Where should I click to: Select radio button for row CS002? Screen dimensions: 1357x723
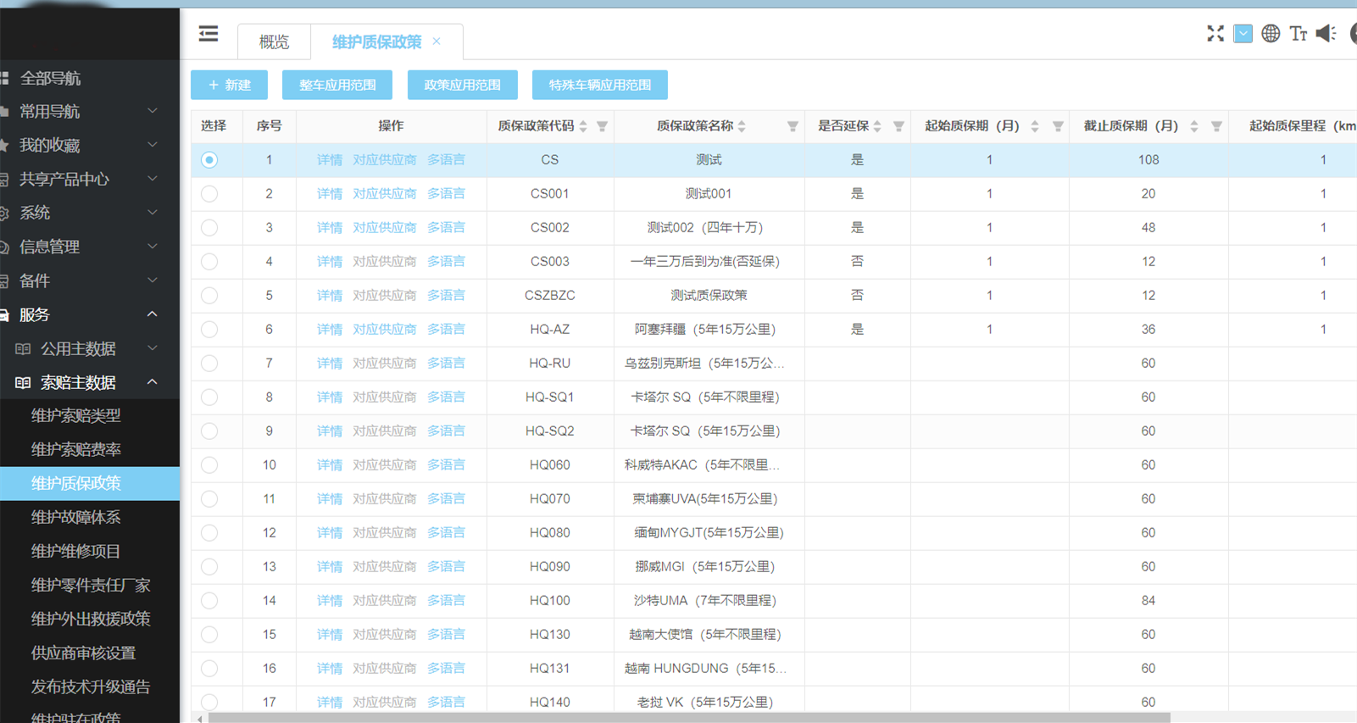coord(209,227)
